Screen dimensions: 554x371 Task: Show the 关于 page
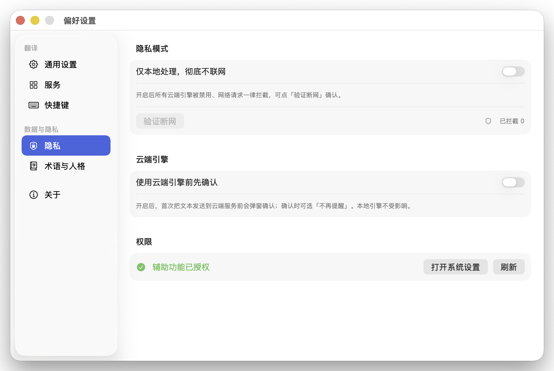[x=66, y=195]
